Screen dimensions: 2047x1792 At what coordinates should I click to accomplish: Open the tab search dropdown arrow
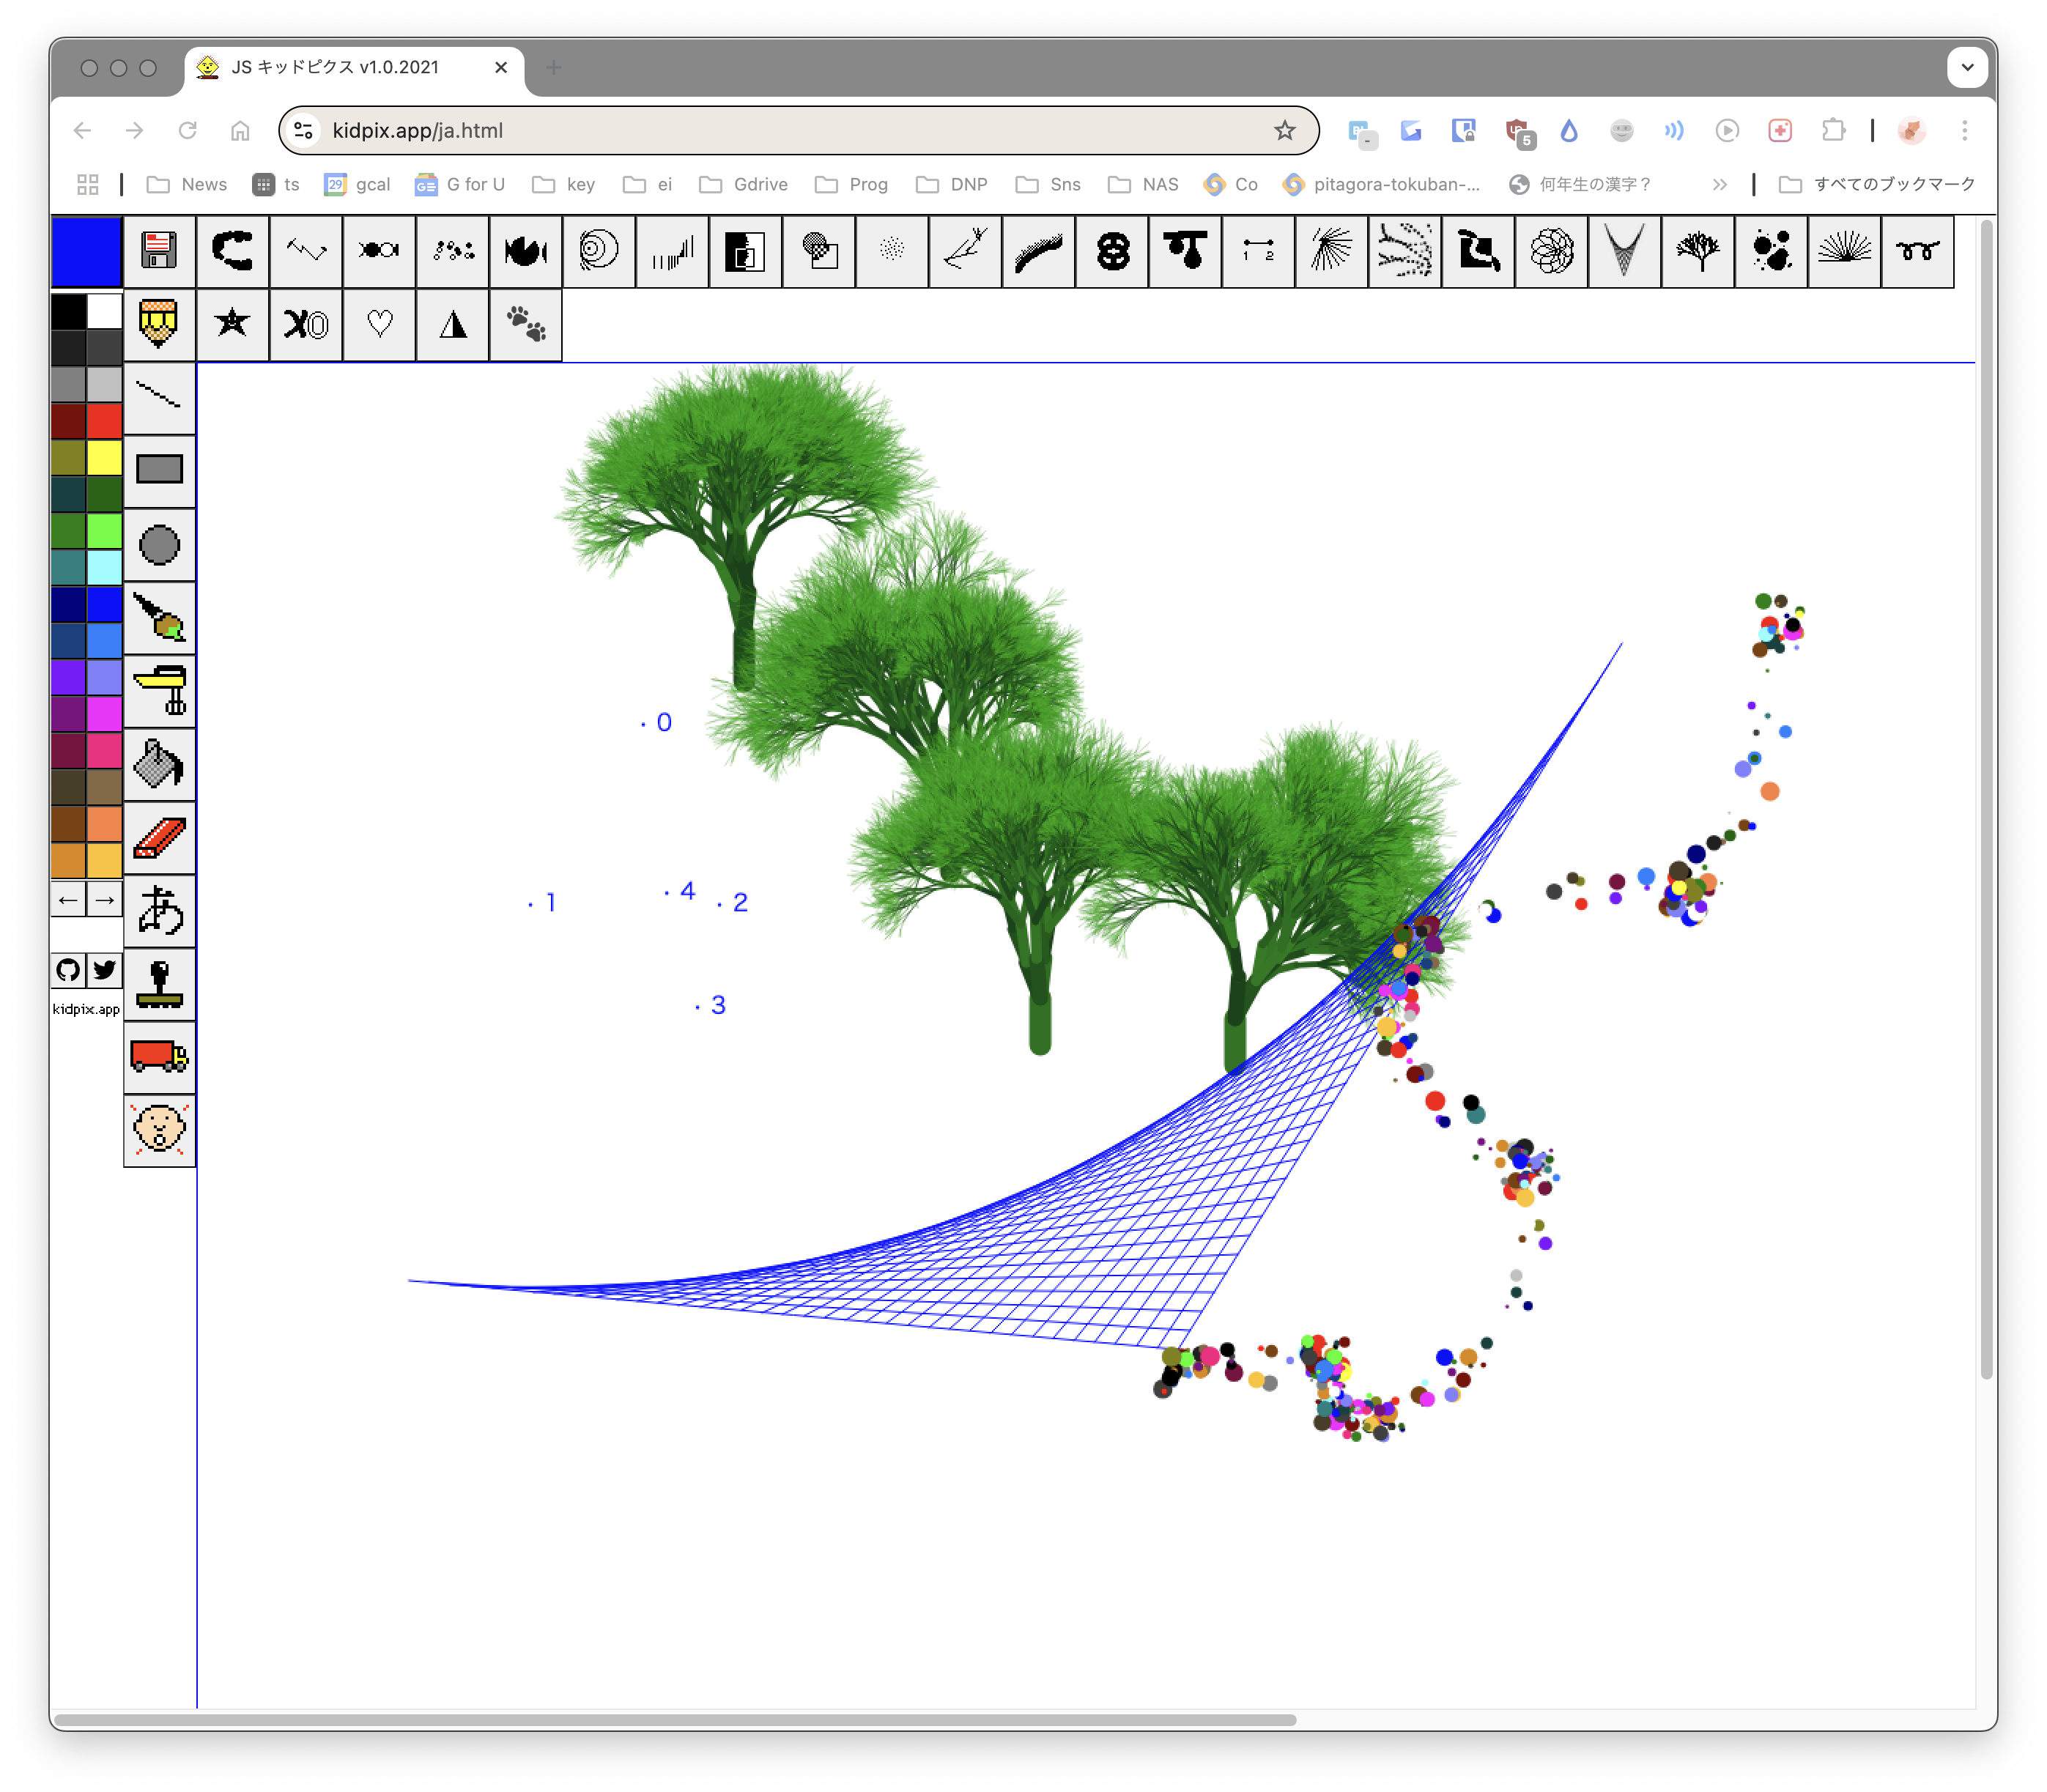1966,67
